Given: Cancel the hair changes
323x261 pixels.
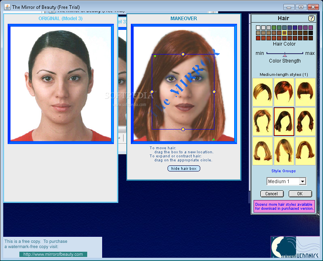Looking at the screenshot, I should (272, 194).
